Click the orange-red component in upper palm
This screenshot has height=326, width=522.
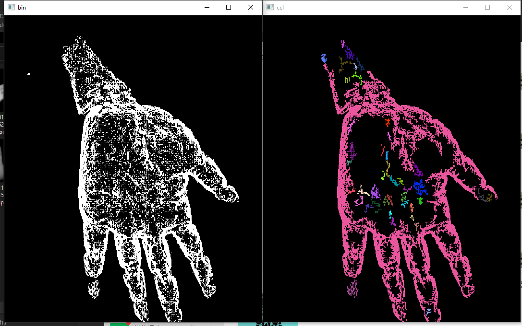388,122
